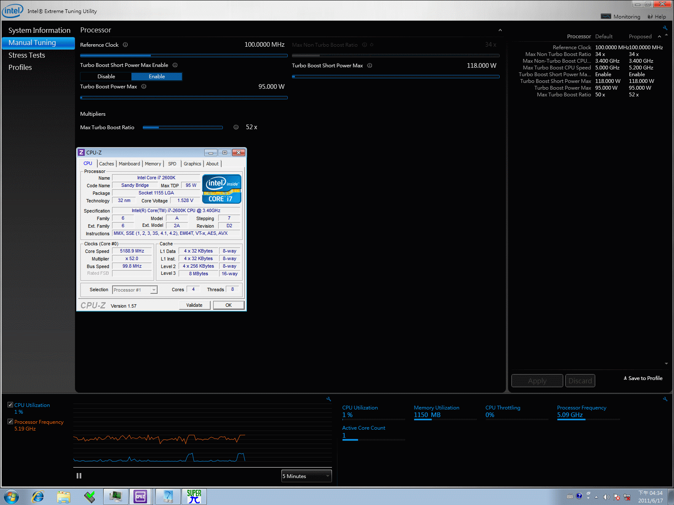Disable Turbo Boost Short Power Max
The width and height of the screenshot is (674, 505).
(106, 77)
